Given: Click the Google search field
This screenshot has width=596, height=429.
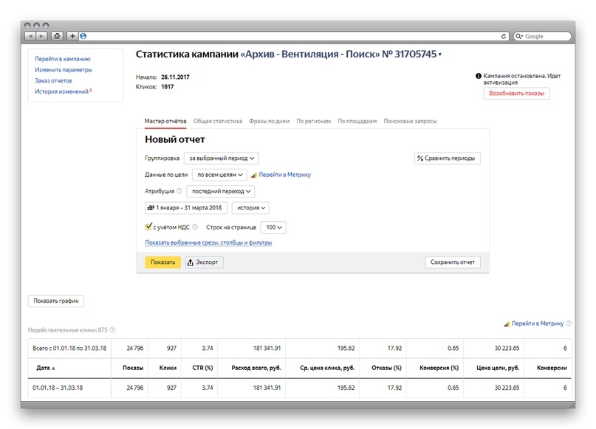Looking at the screenshot, I should click(545, 36).
